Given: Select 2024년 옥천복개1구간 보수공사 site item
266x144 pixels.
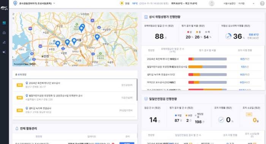Looking at the screenshot, I should tap(74, 85).
